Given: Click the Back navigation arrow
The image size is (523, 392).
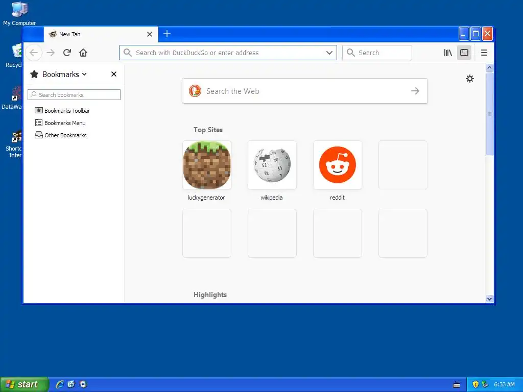Looking at the screenshot, I should [x=34, y=53].
